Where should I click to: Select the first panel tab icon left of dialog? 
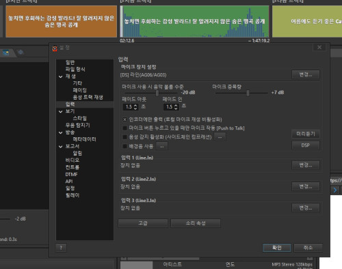pyautogui.click(x=5, y=53)
